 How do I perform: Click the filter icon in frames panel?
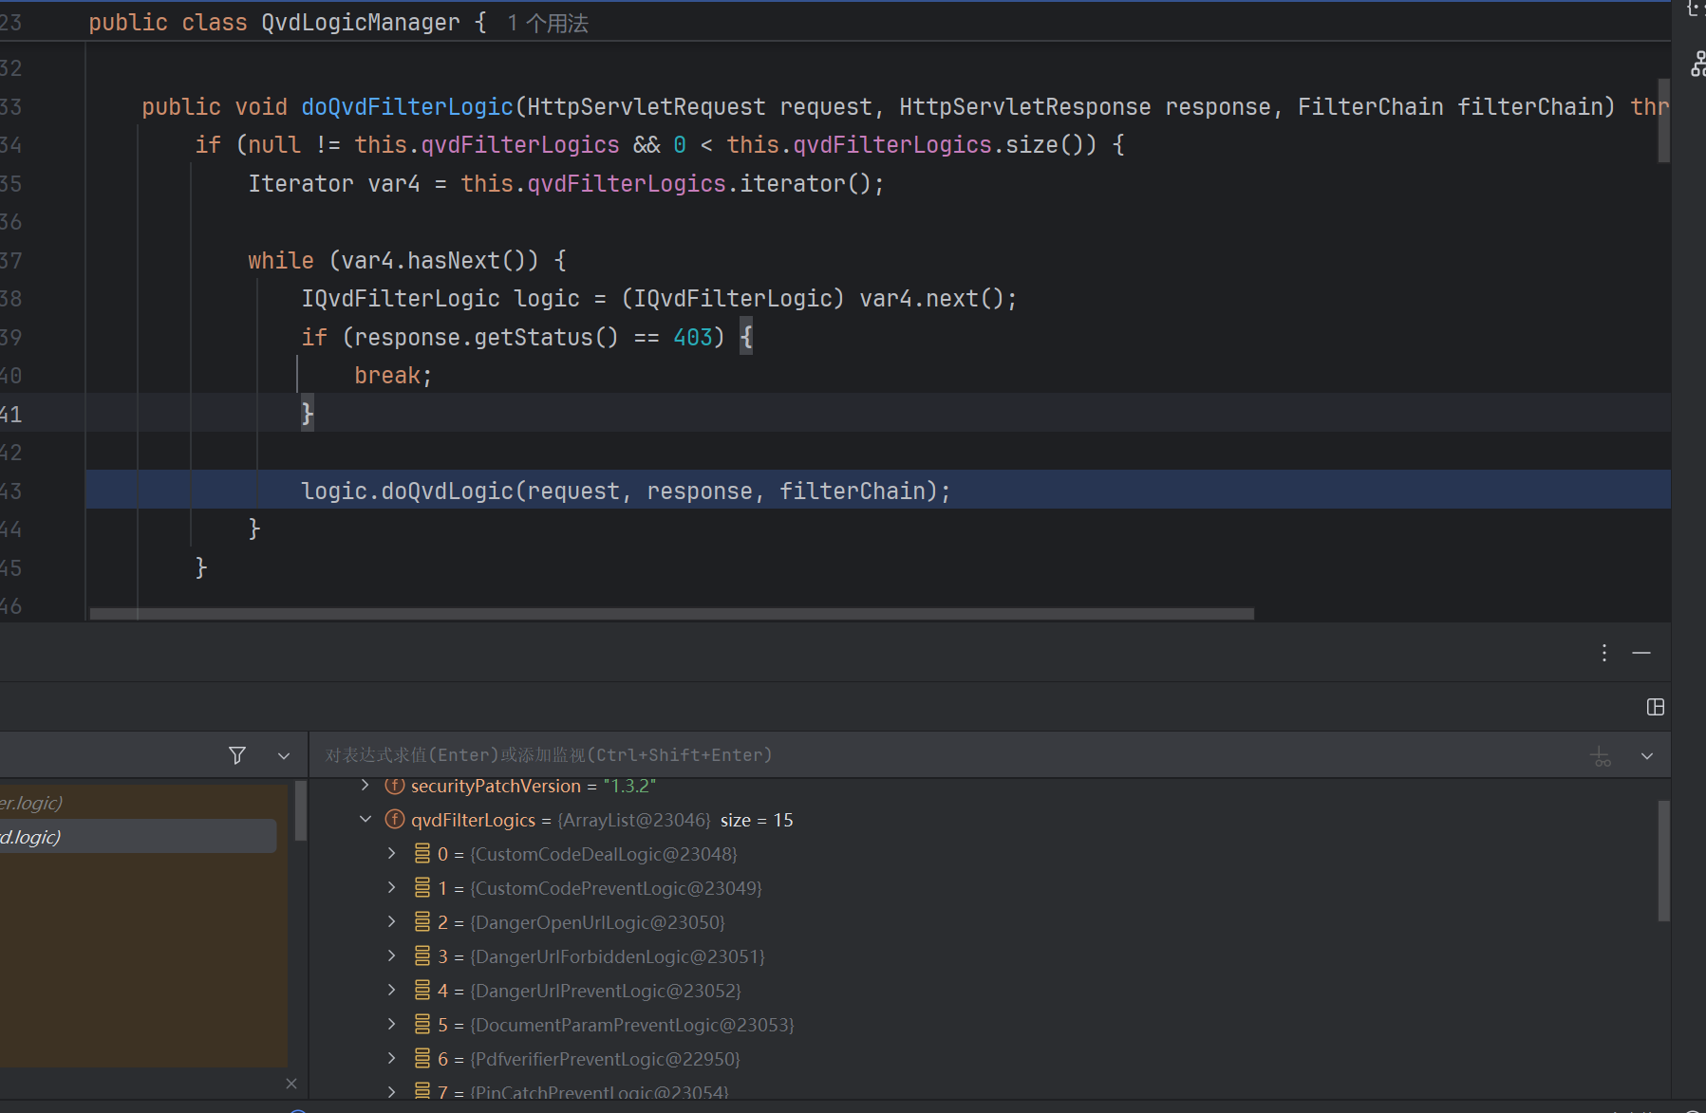(x=237, y=755)
